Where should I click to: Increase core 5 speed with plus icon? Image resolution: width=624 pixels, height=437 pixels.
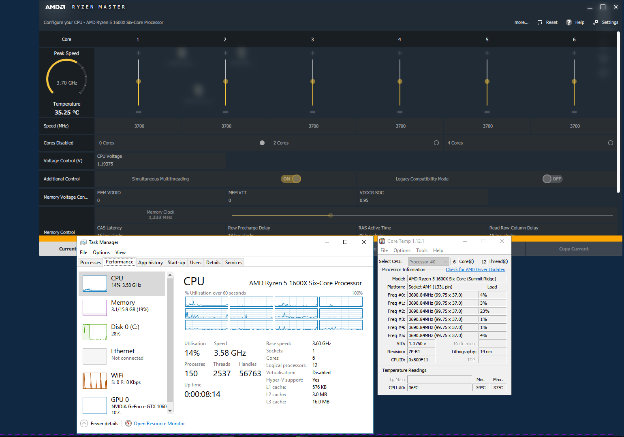pyautogui.click(x=487, y=53)
